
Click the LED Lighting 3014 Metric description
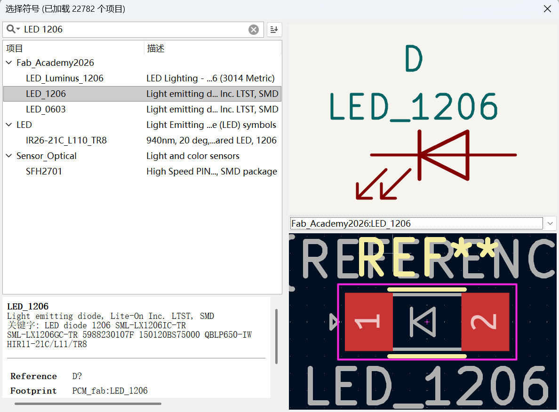coord(210,79)
